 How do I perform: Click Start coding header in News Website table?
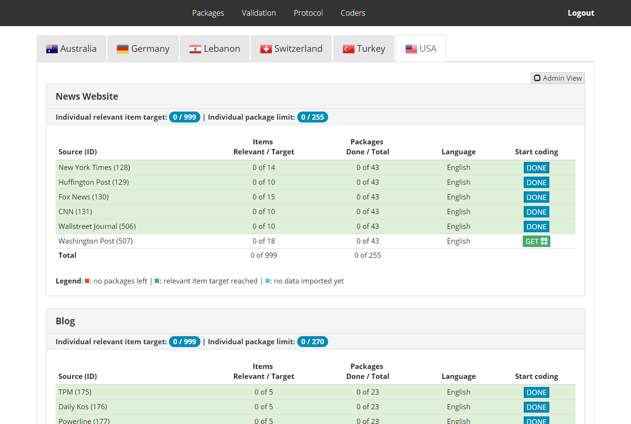pos(537,152)
